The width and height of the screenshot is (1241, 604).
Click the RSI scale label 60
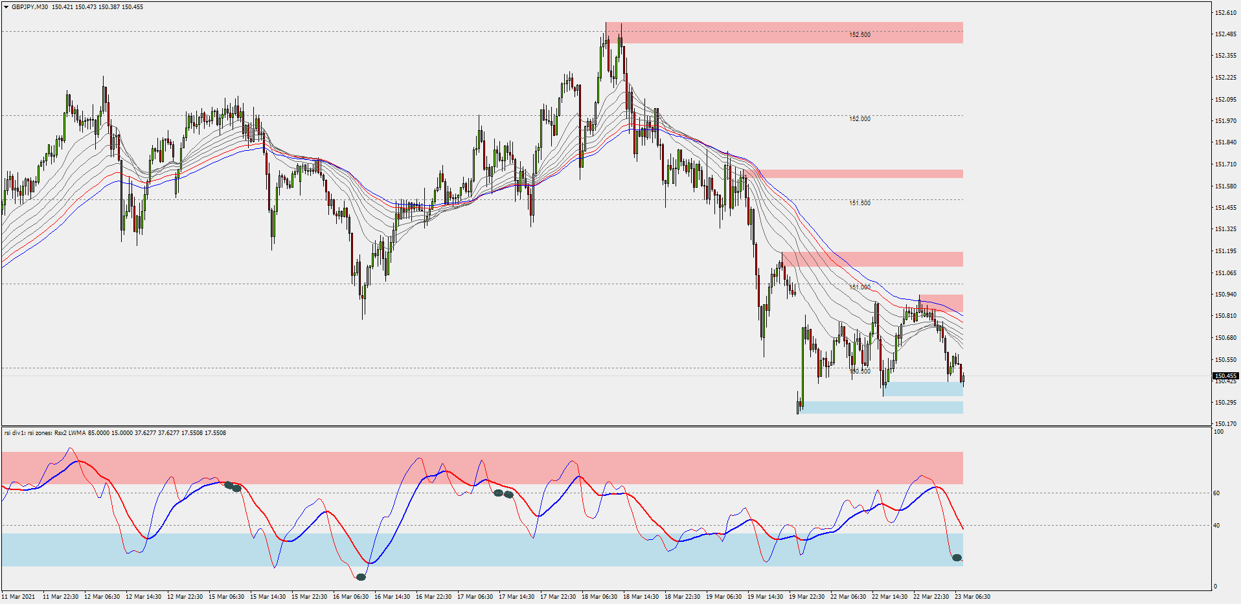pos(1216,493)
